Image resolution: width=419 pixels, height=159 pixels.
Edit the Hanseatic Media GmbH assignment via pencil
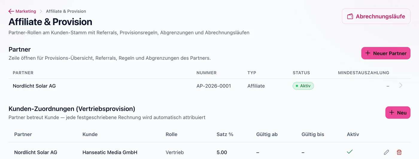(x=386, y=152)
